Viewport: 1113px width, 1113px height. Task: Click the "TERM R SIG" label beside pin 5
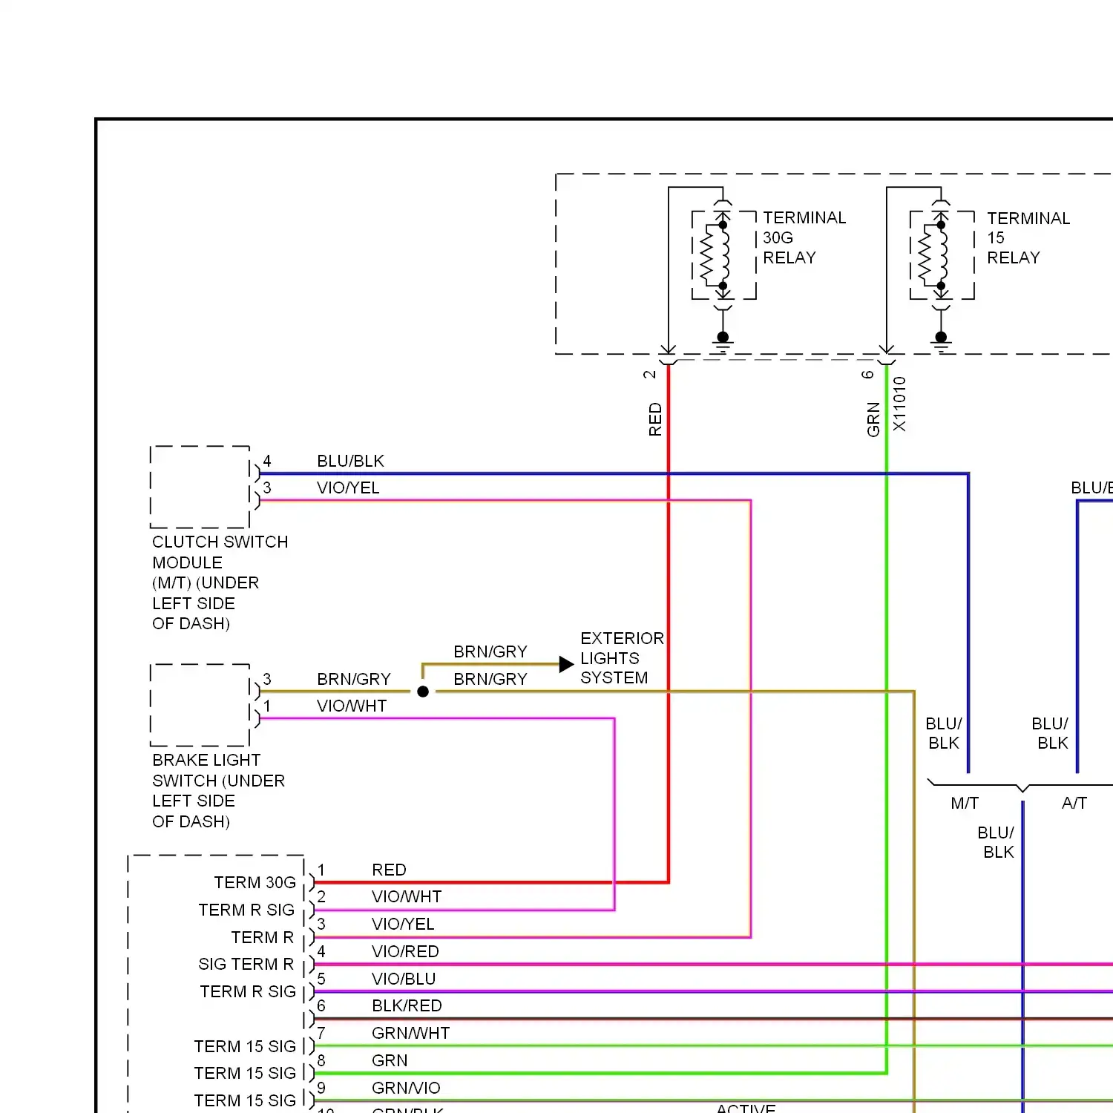pyautogui.click(x=248, y=991)
